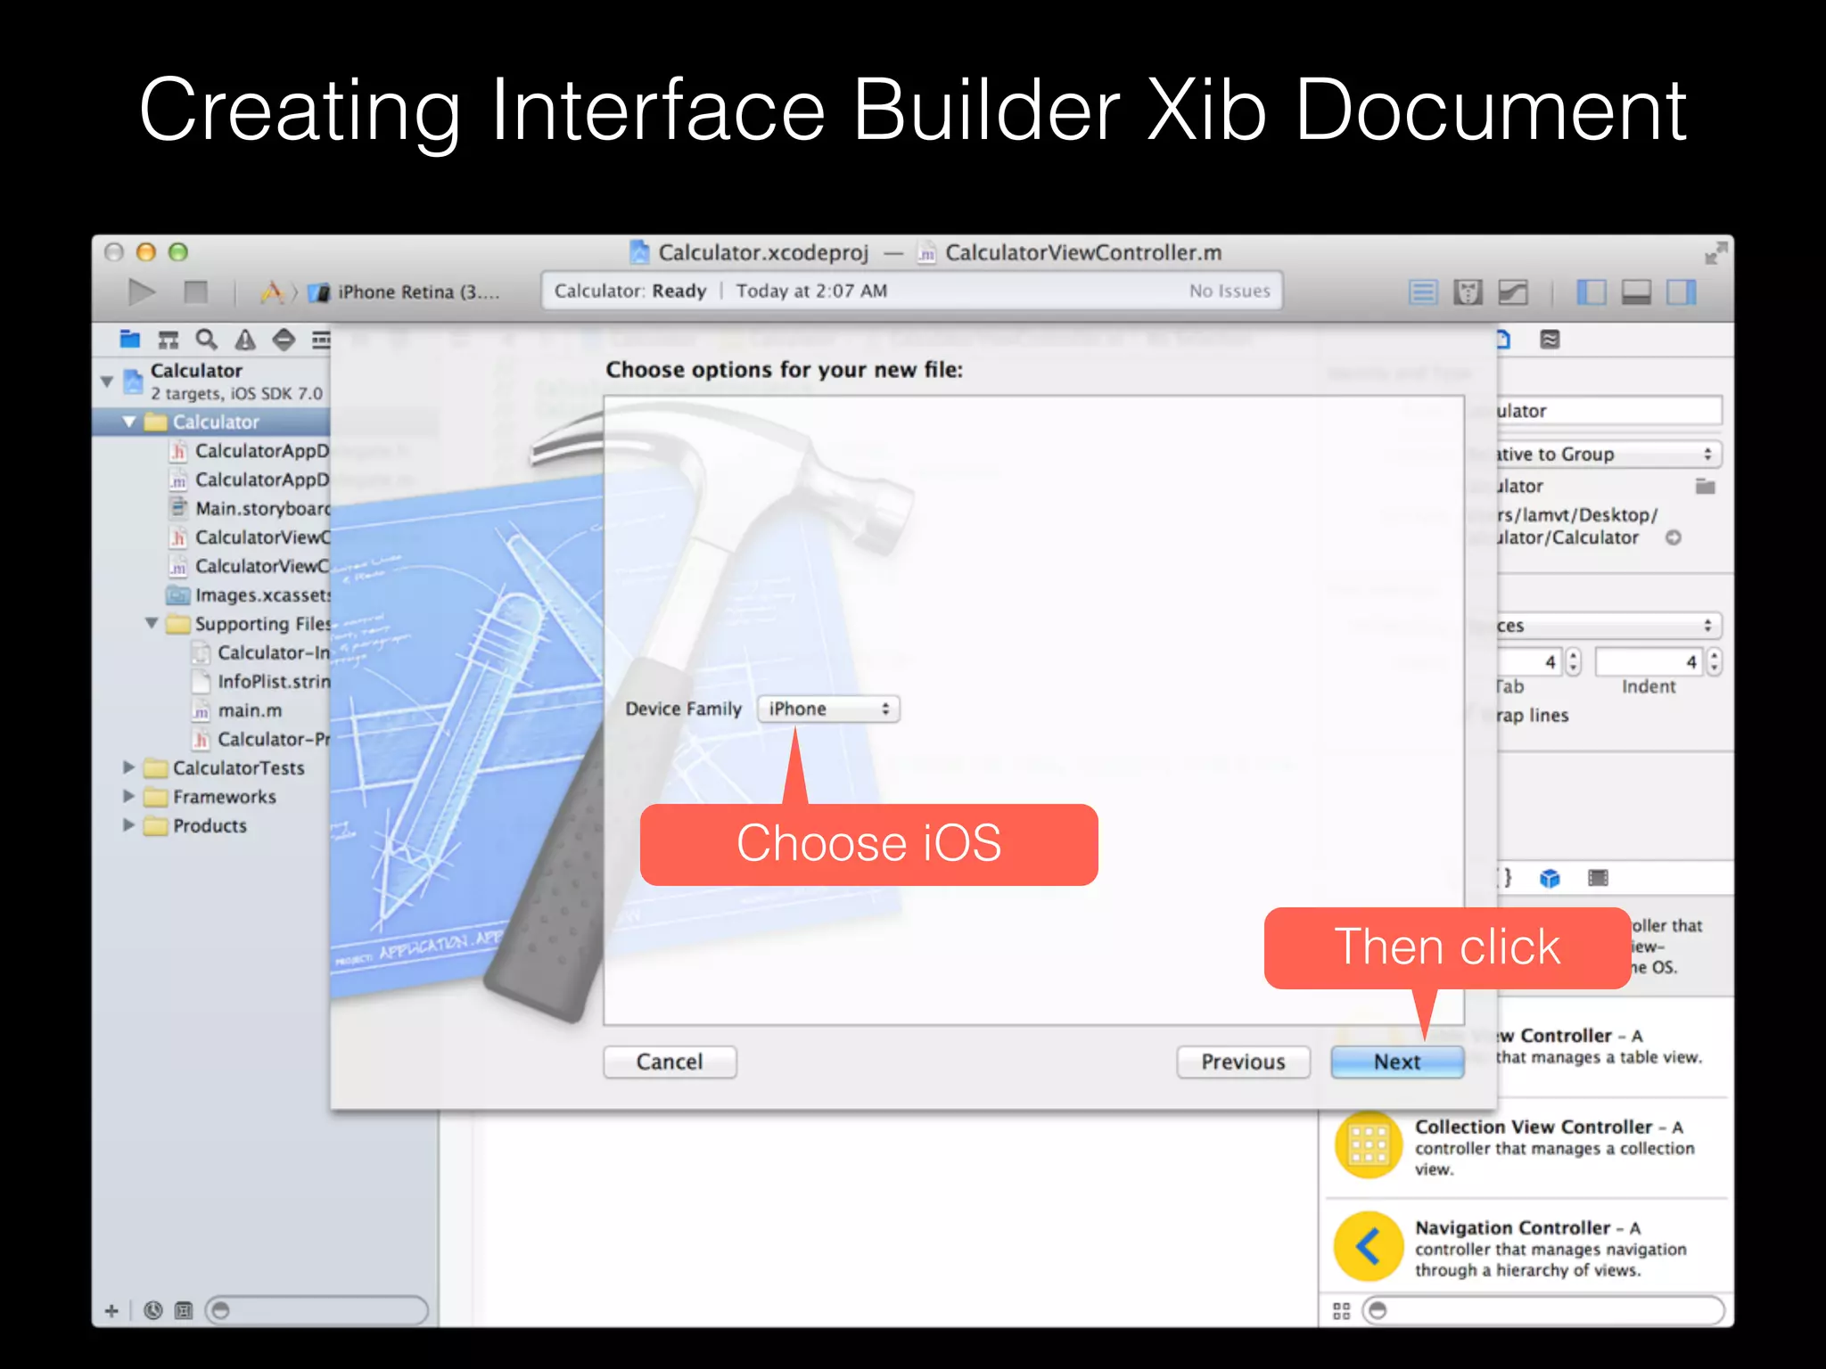Click the add (+) button at navigator bottom
This screenshot has width=1826, height=1369.
(x=111, y=1310)
